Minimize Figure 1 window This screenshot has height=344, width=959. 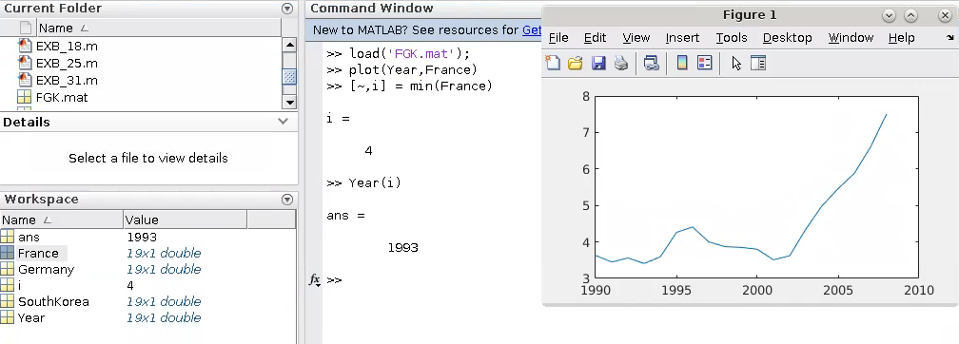889,16
